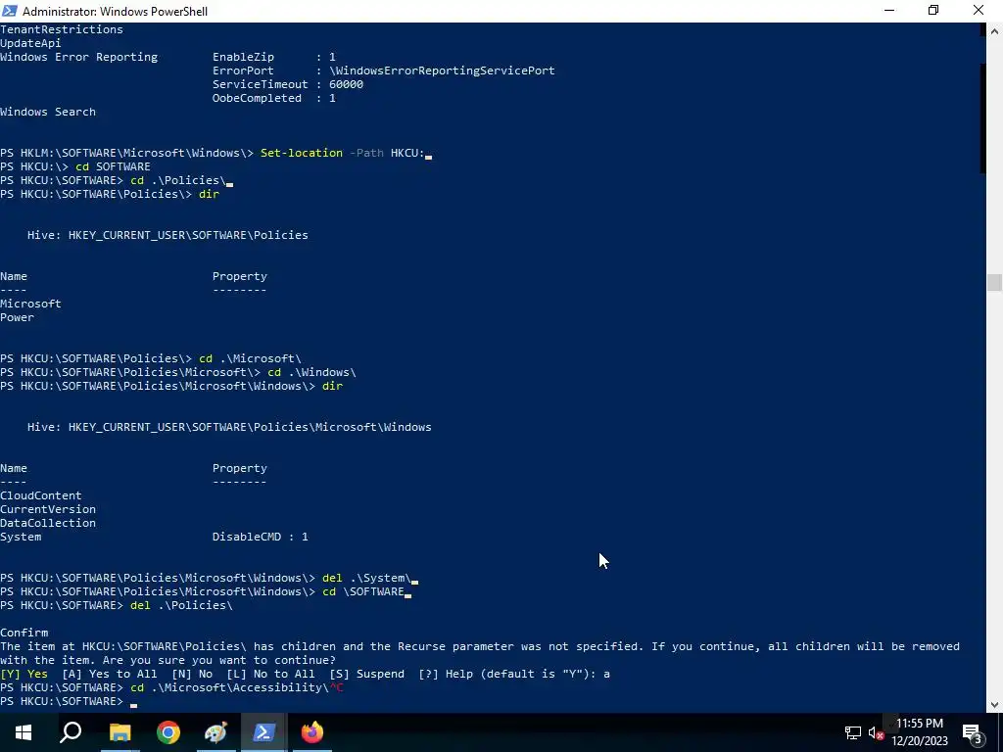The height and width of the screenshot is (752, 1003).
Task: Select the PowerShell taskbar button
Action: [264, 732]
